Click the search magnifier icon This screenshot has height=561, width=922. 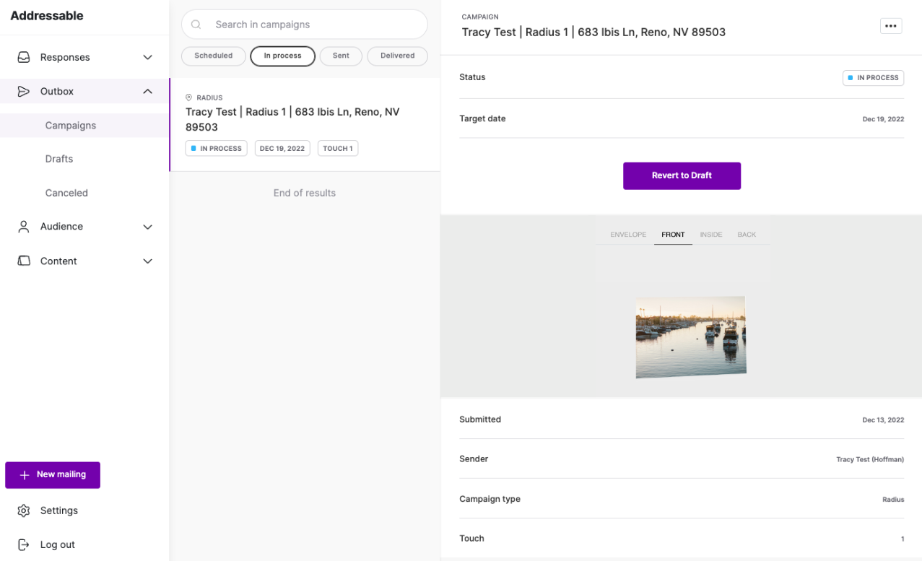pyautogui.click(x=196, y=25)
